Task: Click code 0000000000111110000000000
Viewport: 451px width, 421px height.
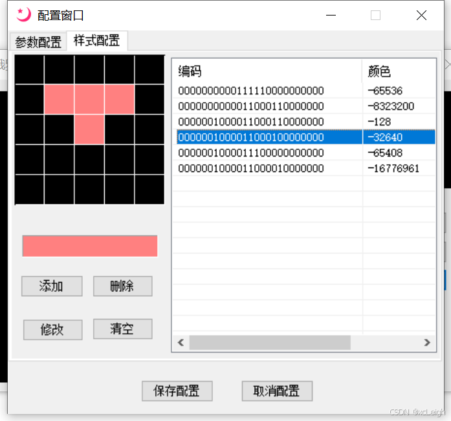Action: (251, 91)
